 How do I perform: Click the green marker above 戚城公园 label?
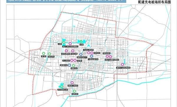coord(73,65)
